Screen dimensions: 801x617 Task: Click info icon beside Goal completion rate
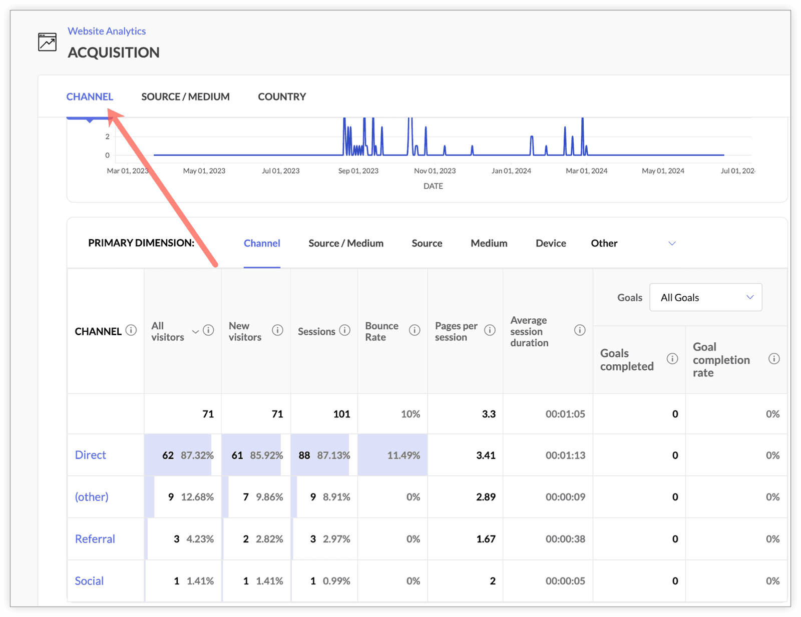click(774, 359)
